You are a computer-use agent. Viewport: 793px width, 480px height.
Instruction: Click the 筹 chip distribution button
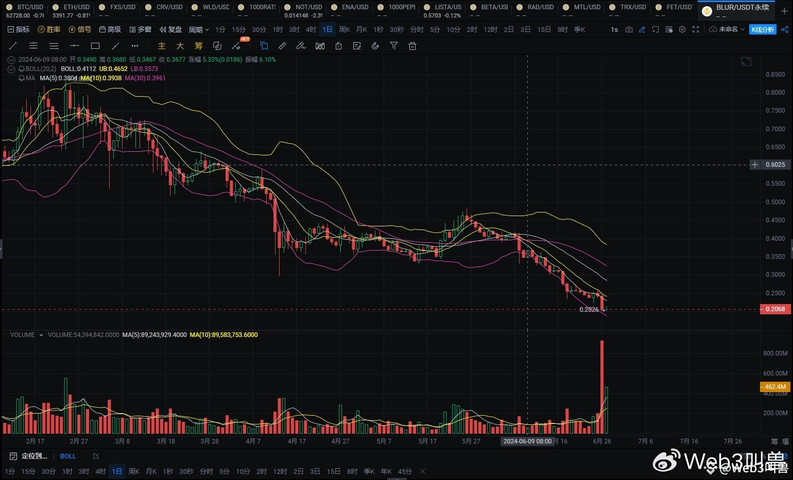point(199,46)
